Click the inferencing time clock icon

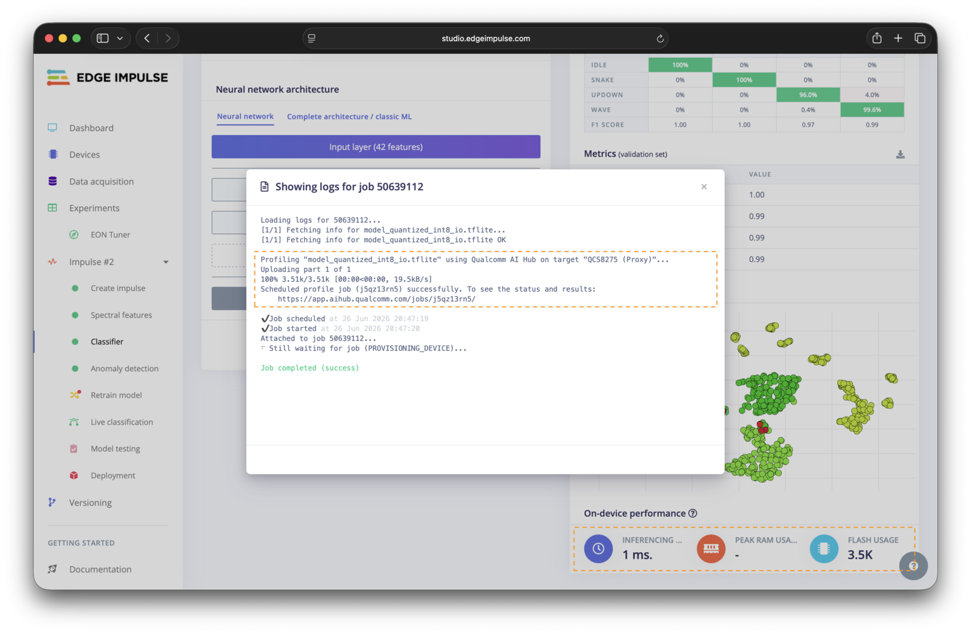[598, 548]
